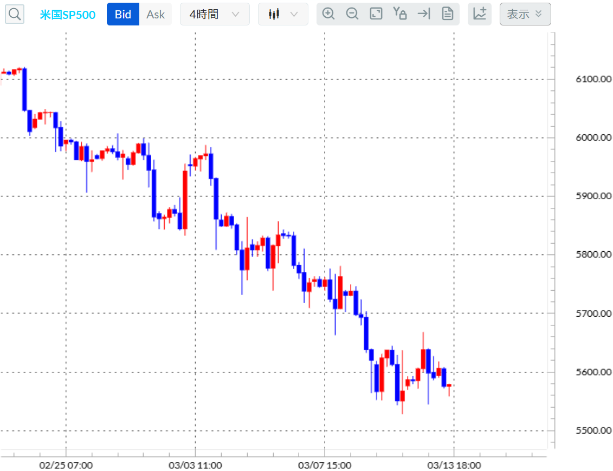Toggle the Y-axis lock icon
This screenshot has width=613, height=471.
(400, 14)
